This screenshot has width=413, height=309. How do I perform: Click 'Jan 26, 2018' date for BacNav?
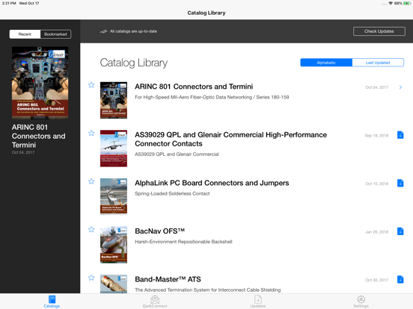[376, 232]
